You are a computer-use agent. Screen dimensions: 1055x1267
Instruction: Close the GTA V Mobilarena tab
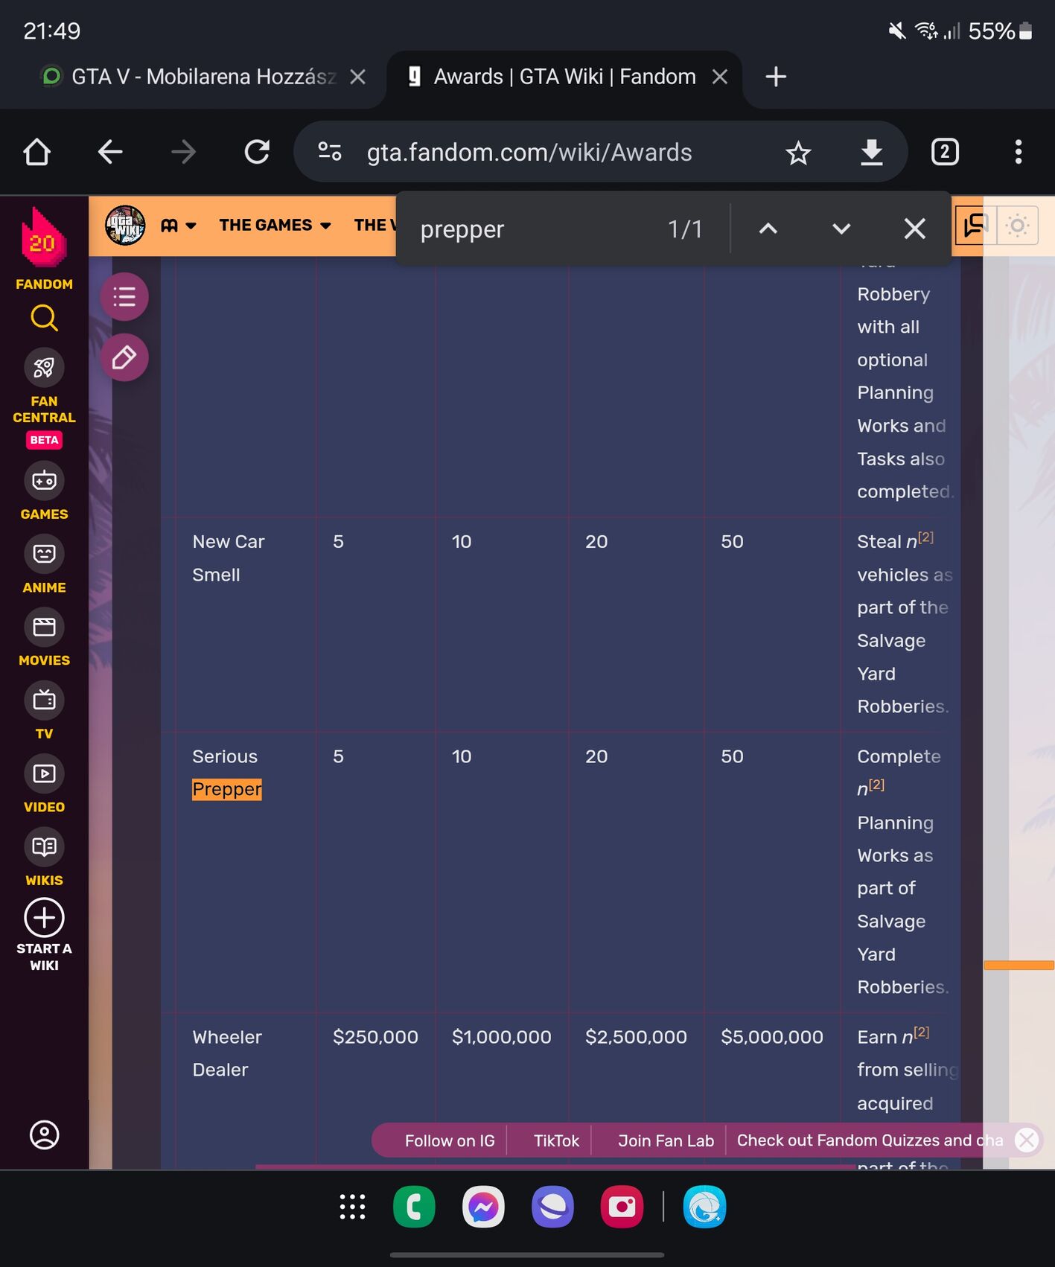coord(358,77)
